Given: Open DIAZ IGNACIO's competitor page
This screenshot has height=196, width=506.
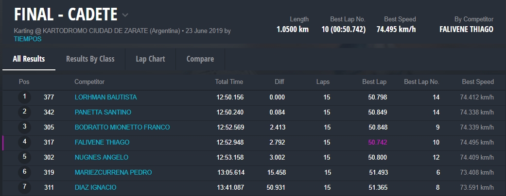Looking at the screenshot, I should pos(96,187).
